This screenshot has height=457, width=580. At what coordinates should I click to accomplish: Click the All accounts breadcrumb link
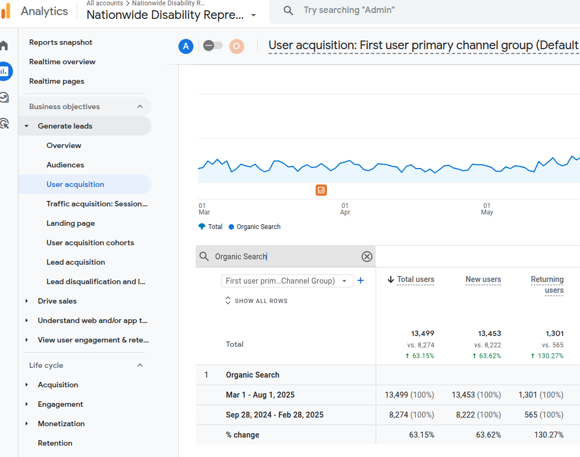click(105, 3)
